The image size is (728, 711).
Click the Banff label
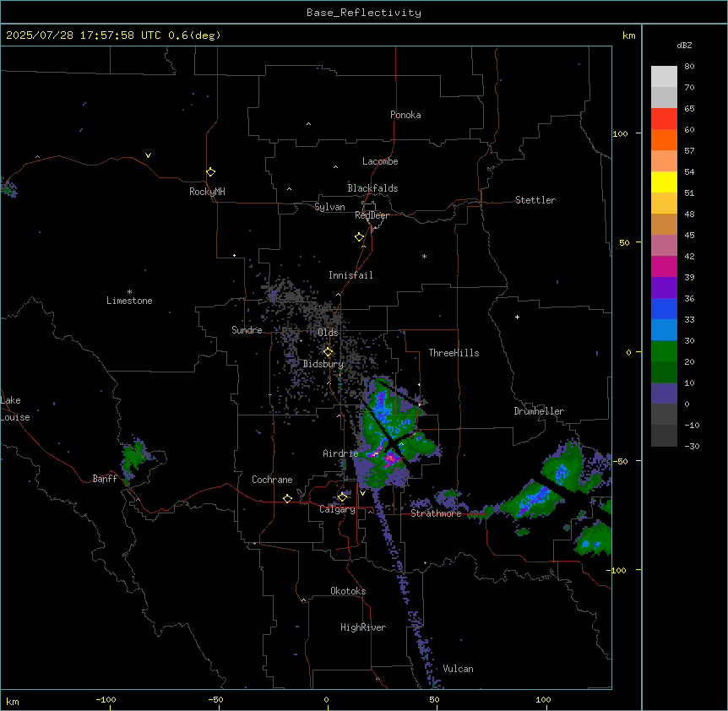click(x=105, y=479)
